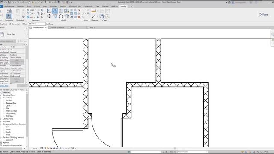The height and width of the screenshot is (154, 274).
Task: Open the Properties palette button
Action: coord(9,16)
